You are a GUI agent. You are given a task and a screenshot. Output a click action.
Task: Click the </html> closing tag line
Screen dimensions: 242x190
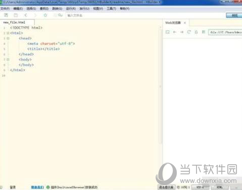[18, 70]
